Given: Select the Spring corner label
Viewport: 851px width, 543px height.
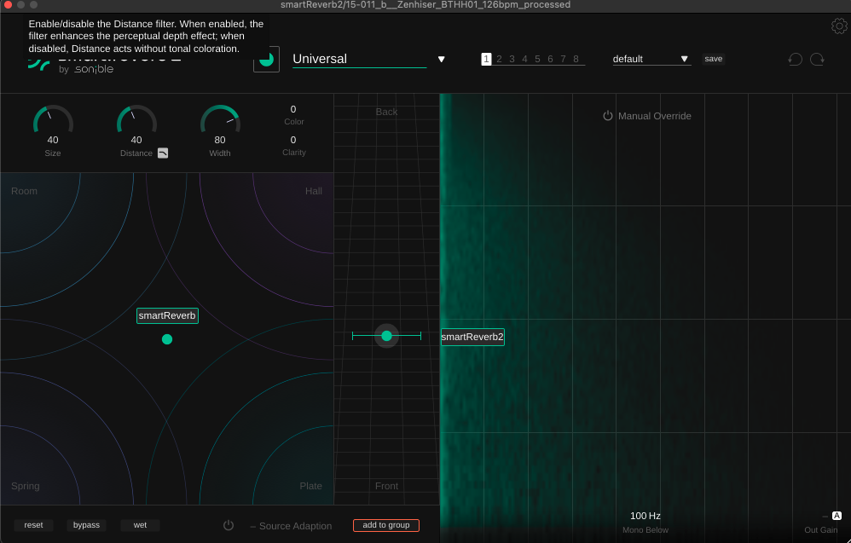Looking at the screenshot, I should (26, 486).
